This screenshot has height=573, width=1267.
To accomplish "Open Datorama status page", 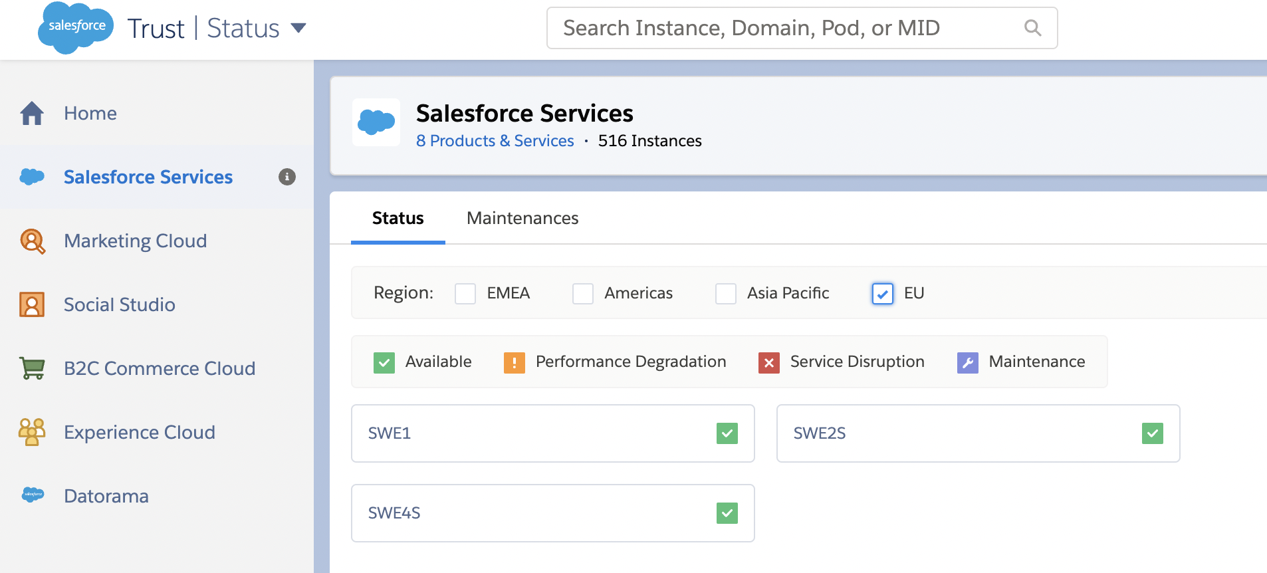I will pos(106,496).
